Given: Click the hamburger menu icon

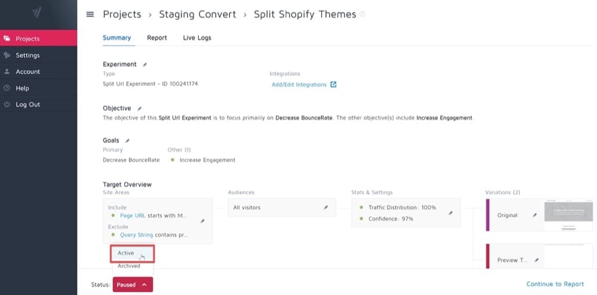Looking at the screenshot, I should pos(90,14).
